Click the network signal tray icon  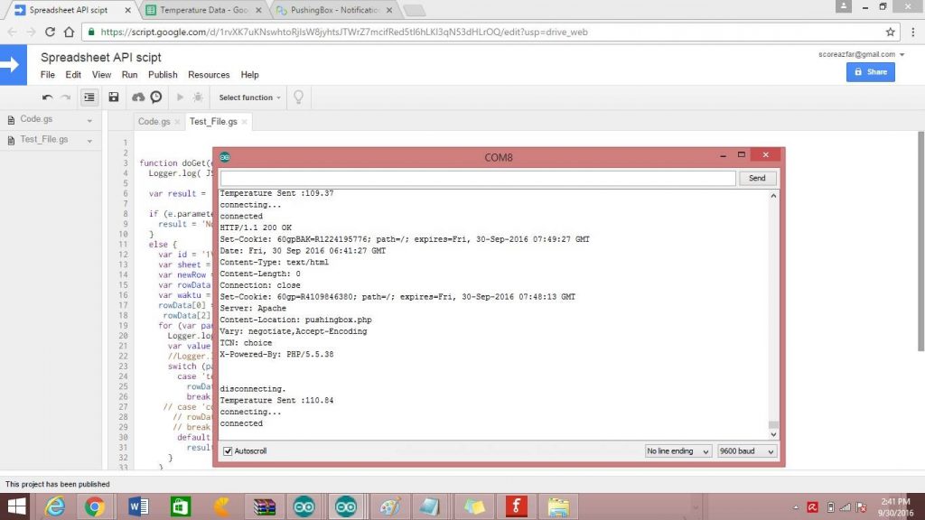tap(846, 507)
